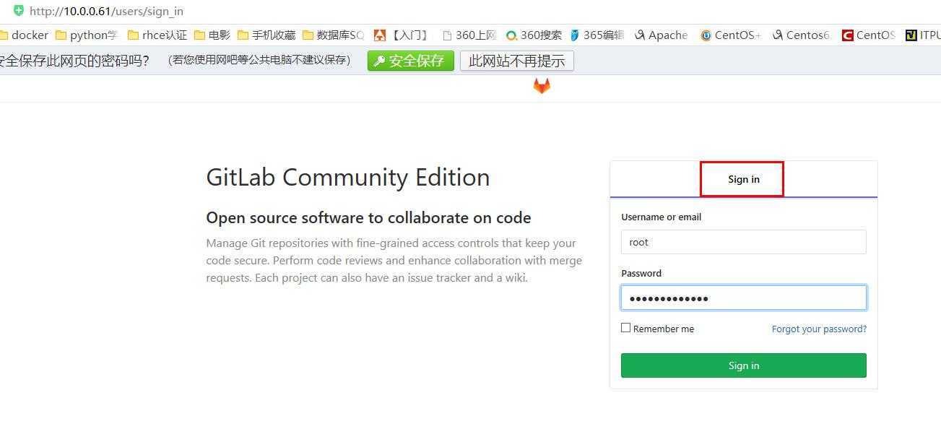Open the 数据库SQ bookmark folder
The image size is (941, 442).
tap(333, 35)
